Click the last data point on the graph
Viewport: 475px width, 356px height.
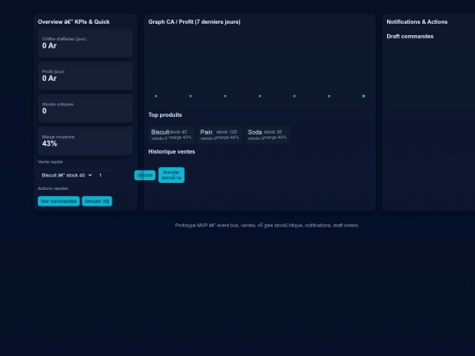pyautogui.click(x=363, y=97)
